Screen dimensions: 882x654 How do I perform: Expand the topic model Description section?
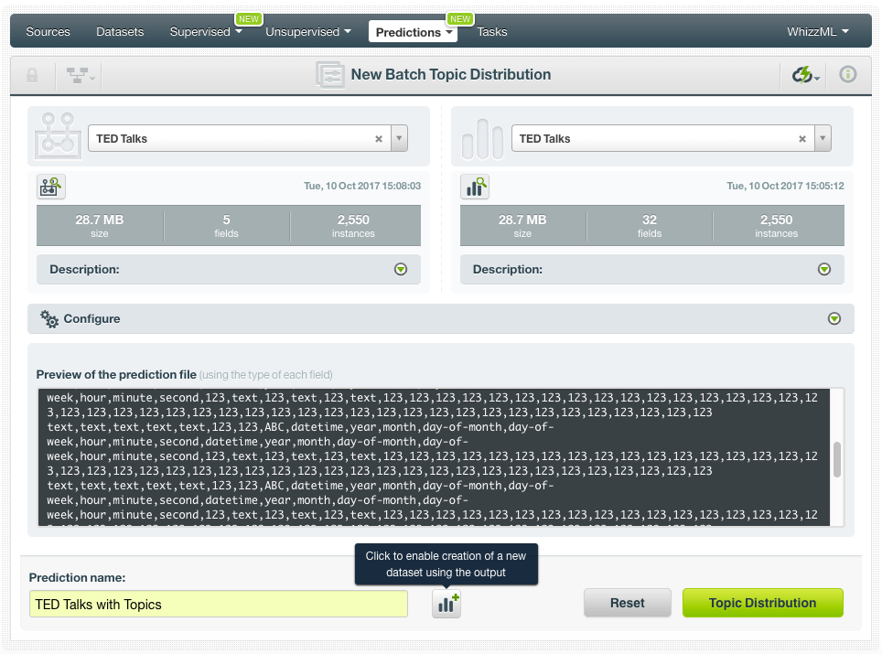[x=400, y=270]
